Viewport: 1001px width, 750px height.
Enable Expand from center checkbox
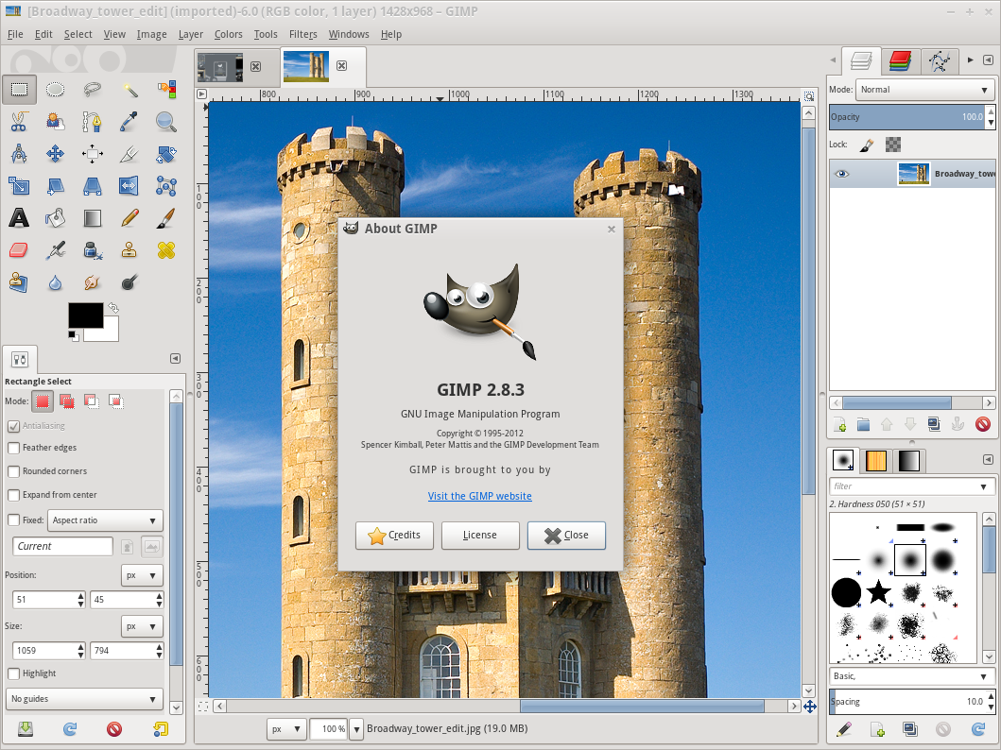click(x=13, y=495)
